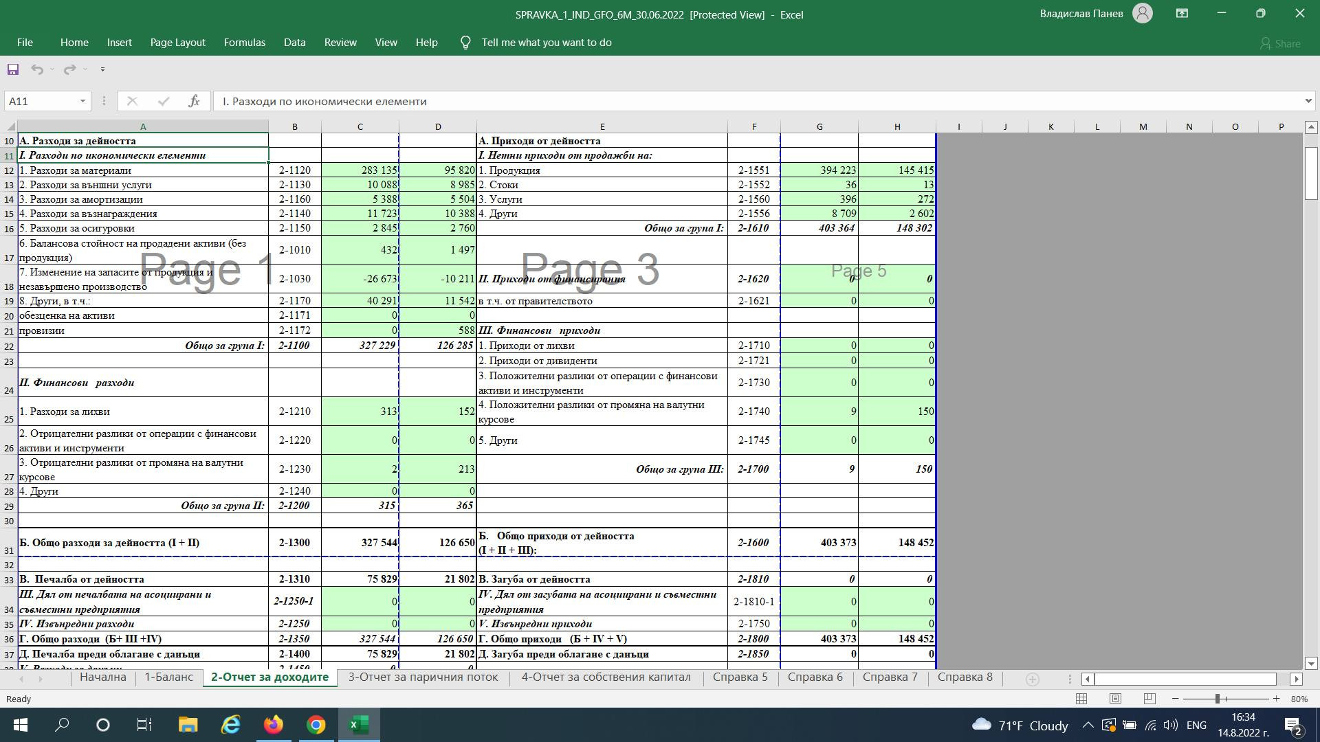Click the user account avatar icon
The width and height of the screenshot is (1320, 742).
[1142, 14]
